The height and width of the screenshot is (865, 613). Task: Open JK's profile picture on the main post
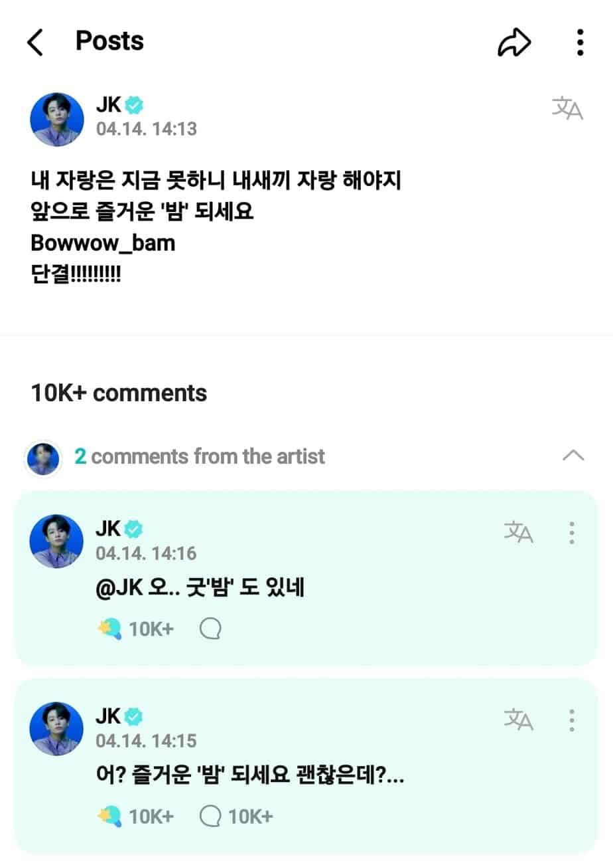click(57, 120)
